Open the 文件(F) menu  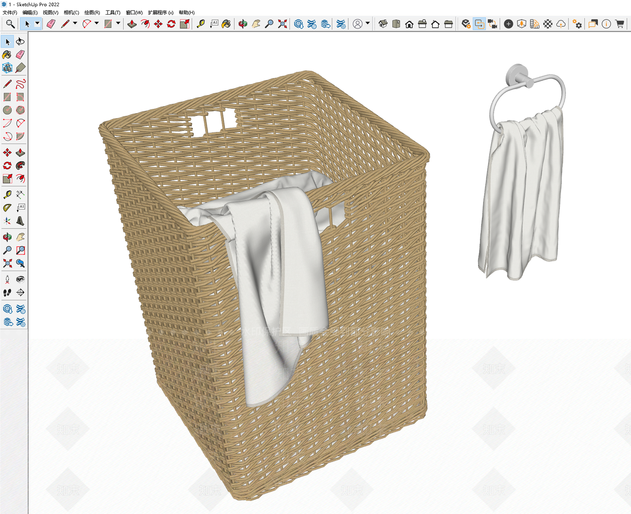[10, 13]
